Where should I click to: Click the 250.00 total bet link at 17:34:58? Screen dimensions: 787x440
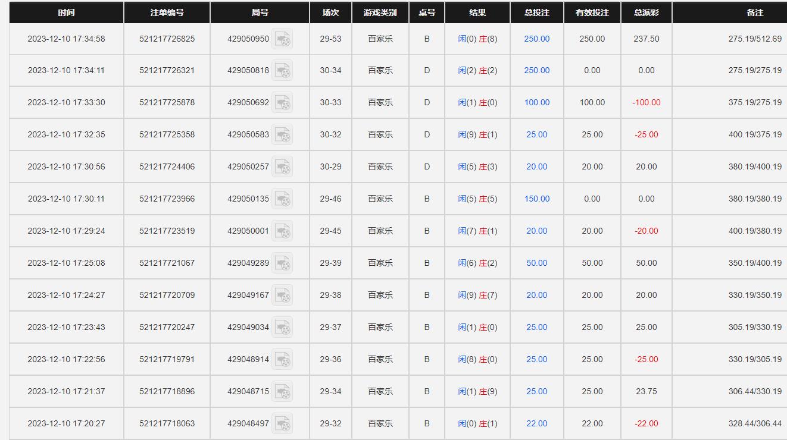537,39
